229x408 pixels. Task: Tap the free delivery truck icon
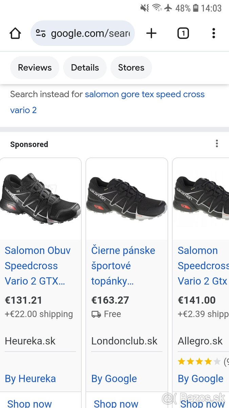pyautogui.click(x=97, y=314)
